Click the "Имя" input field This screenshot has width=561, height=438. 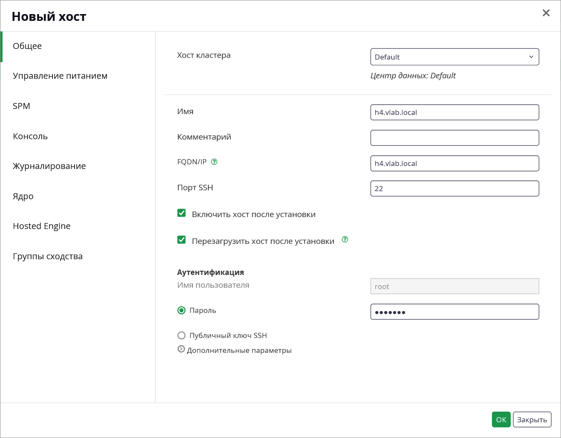tap(455, 112)
